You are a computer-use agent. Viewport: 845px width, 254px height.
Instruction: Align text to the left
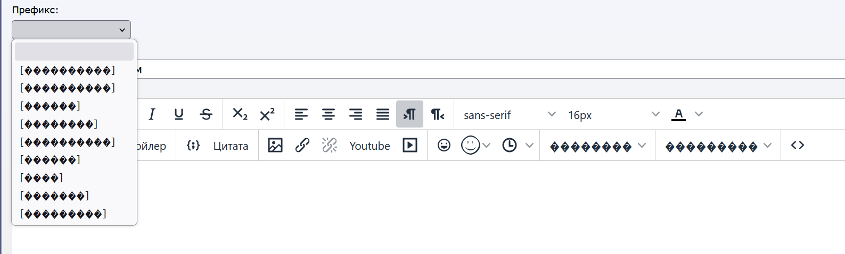[x=301, y=114]
